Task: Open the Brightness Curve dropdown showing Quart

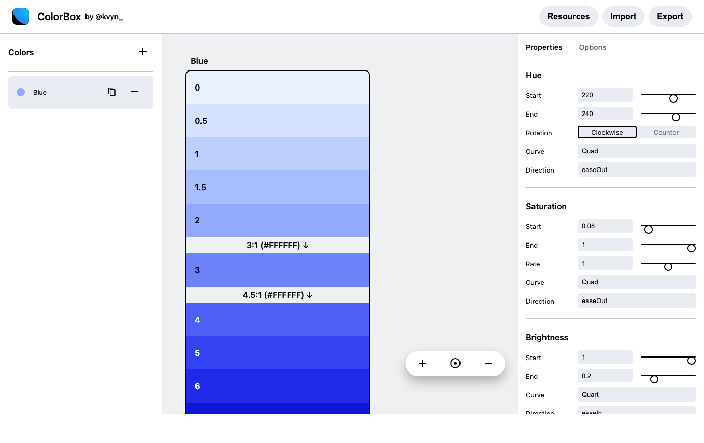Action: pos(636,394)
